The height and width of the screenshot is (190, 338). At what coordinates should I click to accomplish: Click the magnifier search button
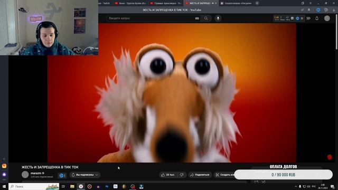point(206,18)
